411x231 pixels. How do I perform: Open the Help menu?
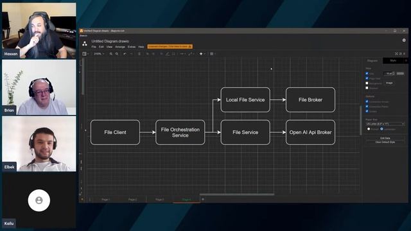(141, 47)
